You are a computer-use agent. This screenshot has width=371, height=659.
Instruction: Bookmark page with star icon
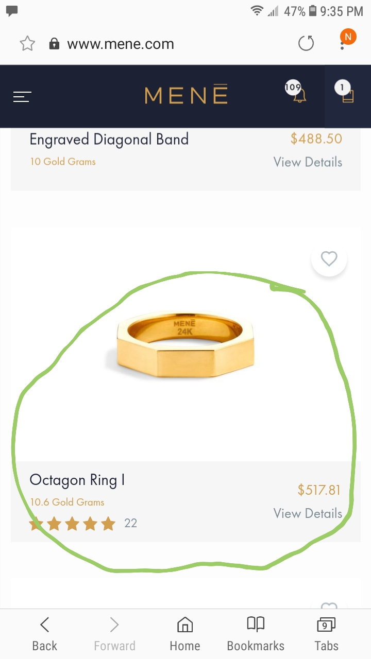coord(27,44)
